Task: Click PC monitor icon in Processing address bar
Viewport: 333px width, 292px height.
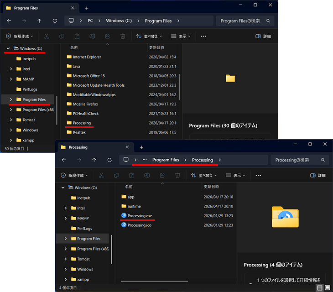Action: click(126, 160)
